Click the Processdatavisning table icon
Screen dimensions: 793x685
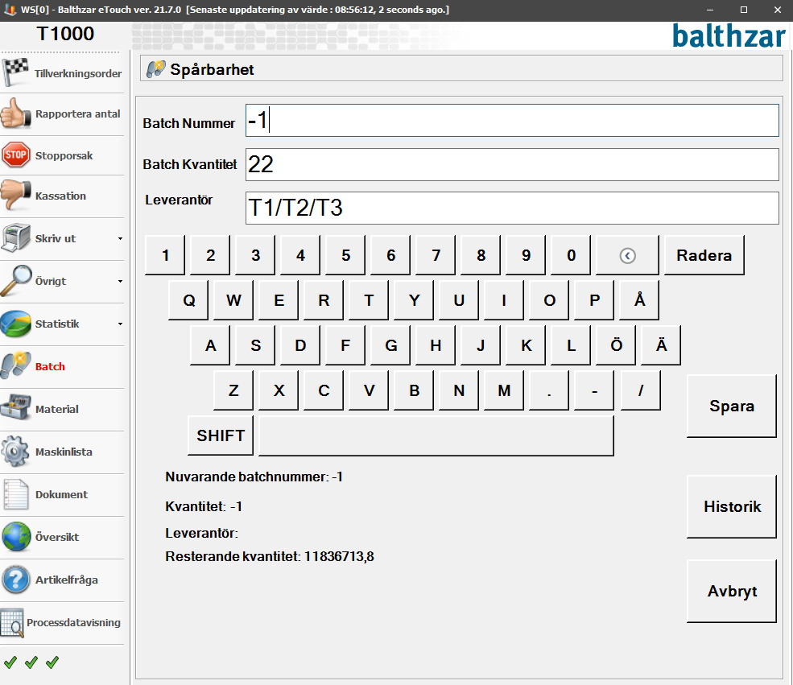[12, 622]
